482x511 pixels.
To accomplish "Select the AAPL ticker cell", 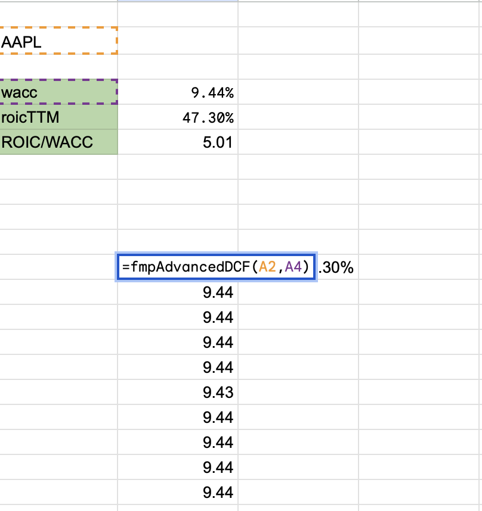I will 58,41.
